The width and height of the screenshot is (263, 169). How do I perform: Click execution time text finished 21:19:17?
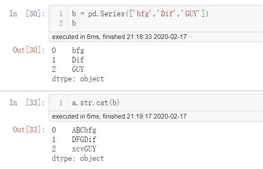click(x=119, y=116)
